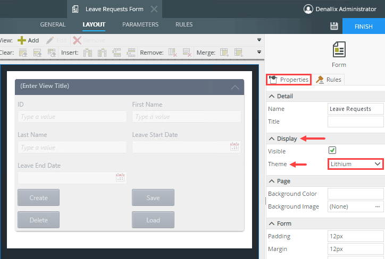
Task: Open the PARAMETERS tab
Action: pyautogui.click(x=140, y=24)
